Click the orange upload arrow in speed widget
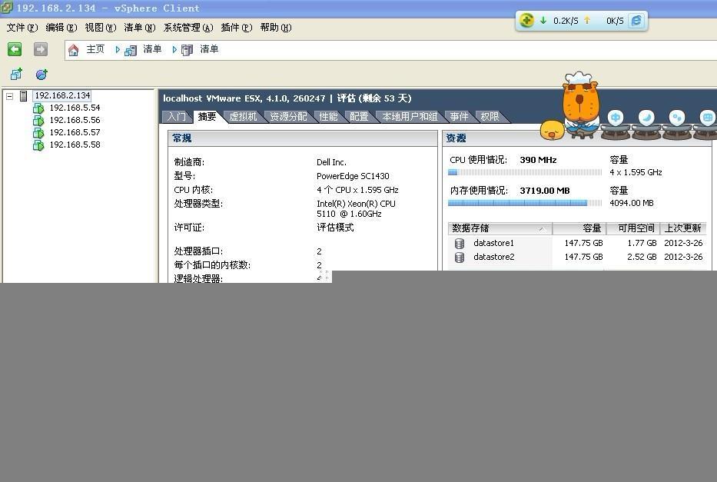 pyautogui.click(x=587, y=21)
